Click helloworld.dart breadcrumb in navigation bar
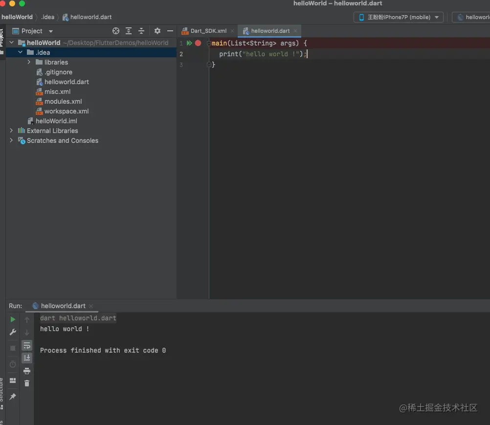Screen dimensions: 490x425 [x=87, y=17]
